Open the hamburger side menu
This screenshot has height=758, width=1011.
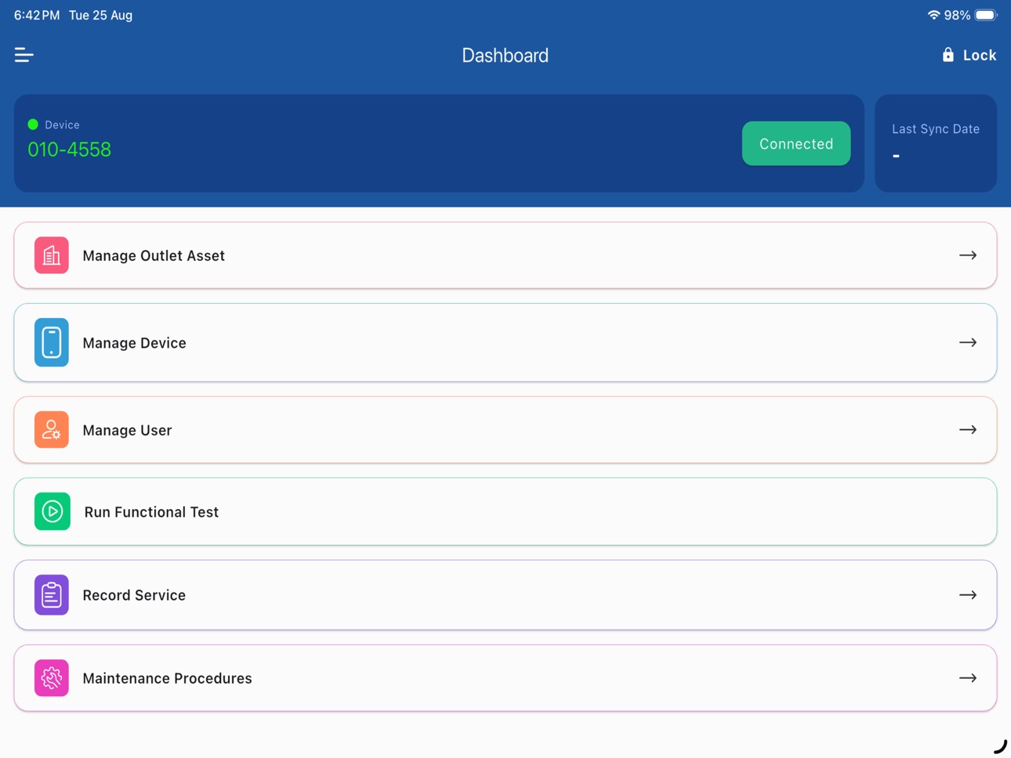[x=24, y=55]
